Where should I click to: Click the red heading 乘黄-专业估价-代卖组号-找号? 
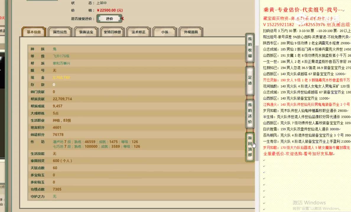(x=303, y=10)
